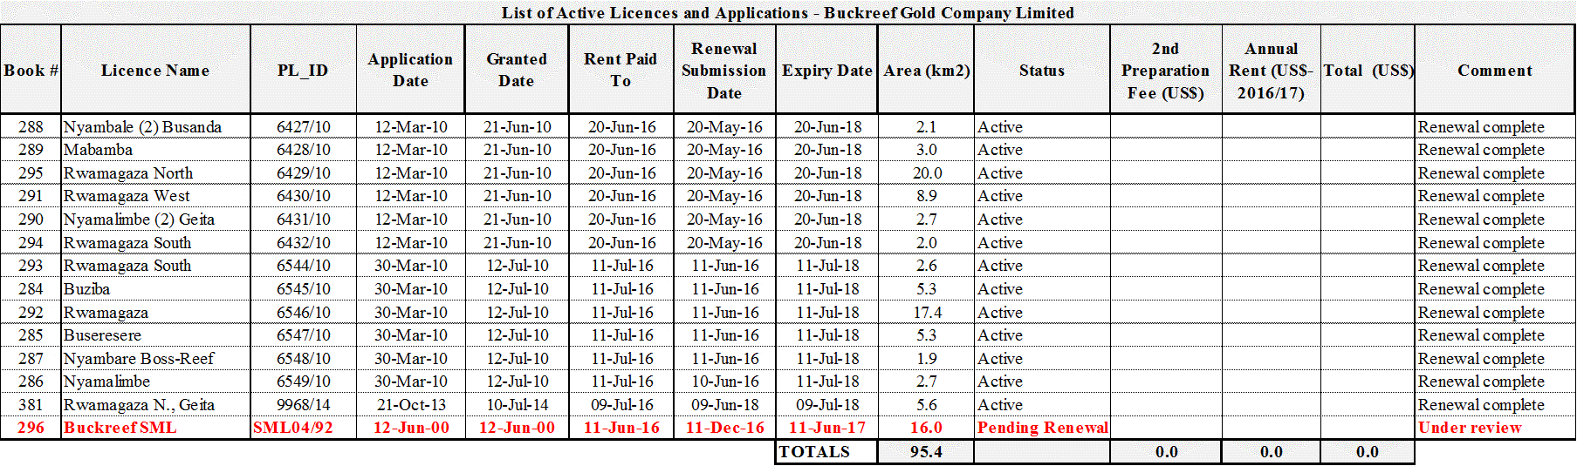This screenshot has width=1577, height=466.
Task: Click the 'Granted Date' header cell
Action: coord(517,71)
